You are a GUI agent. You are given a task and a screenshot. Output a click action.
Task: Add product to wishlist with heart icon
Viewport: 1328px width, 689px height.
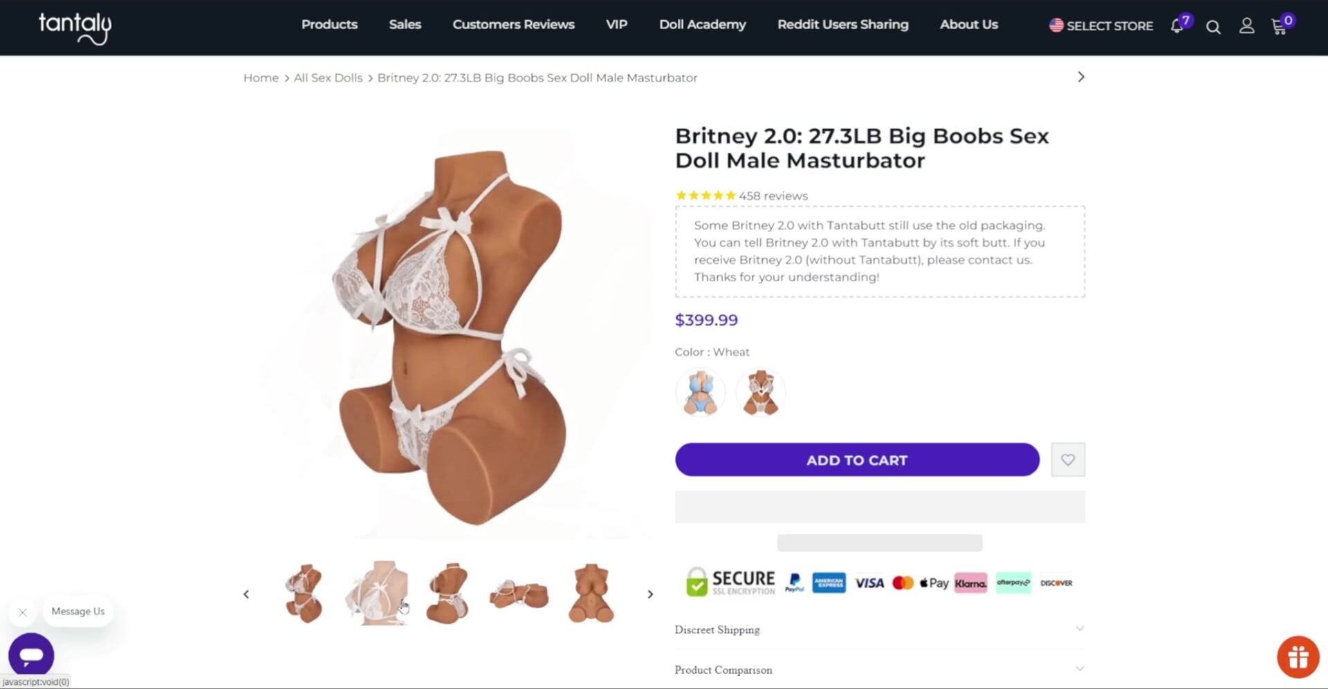(1068, 460)
